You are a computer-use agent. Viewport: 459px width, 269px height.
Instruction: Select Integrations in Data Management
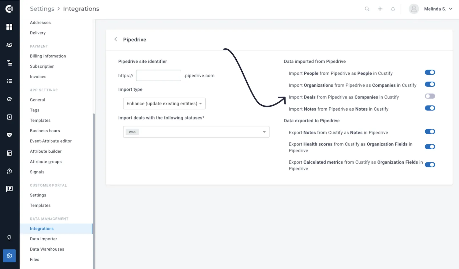point(56,229)
